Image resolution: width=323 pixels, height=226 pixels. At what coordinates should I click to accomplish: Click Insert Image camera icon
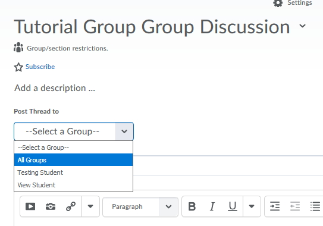tap(51, 206)
